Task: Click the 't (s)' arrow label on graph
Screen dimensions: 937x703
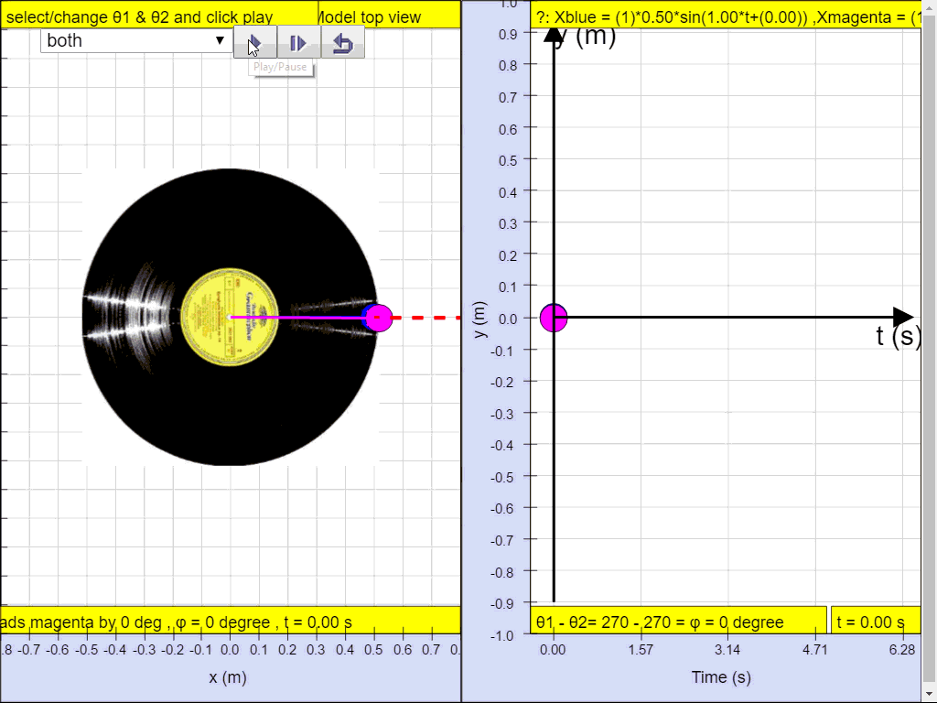Action: point(898,336)
